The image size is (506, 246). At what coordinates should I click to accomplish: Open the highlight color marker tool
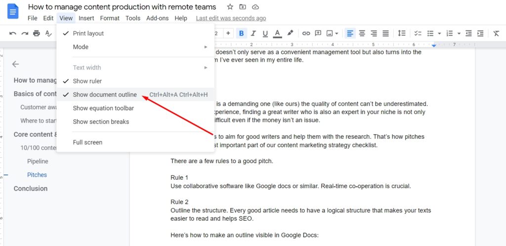pyautogui.click(x=290, y=33)
